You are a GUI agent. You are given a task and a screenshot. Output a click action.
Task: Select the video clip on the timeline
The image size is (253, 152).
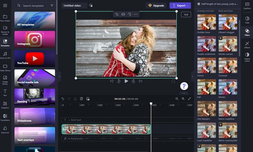pyautogui.click(x=106, y=129)
